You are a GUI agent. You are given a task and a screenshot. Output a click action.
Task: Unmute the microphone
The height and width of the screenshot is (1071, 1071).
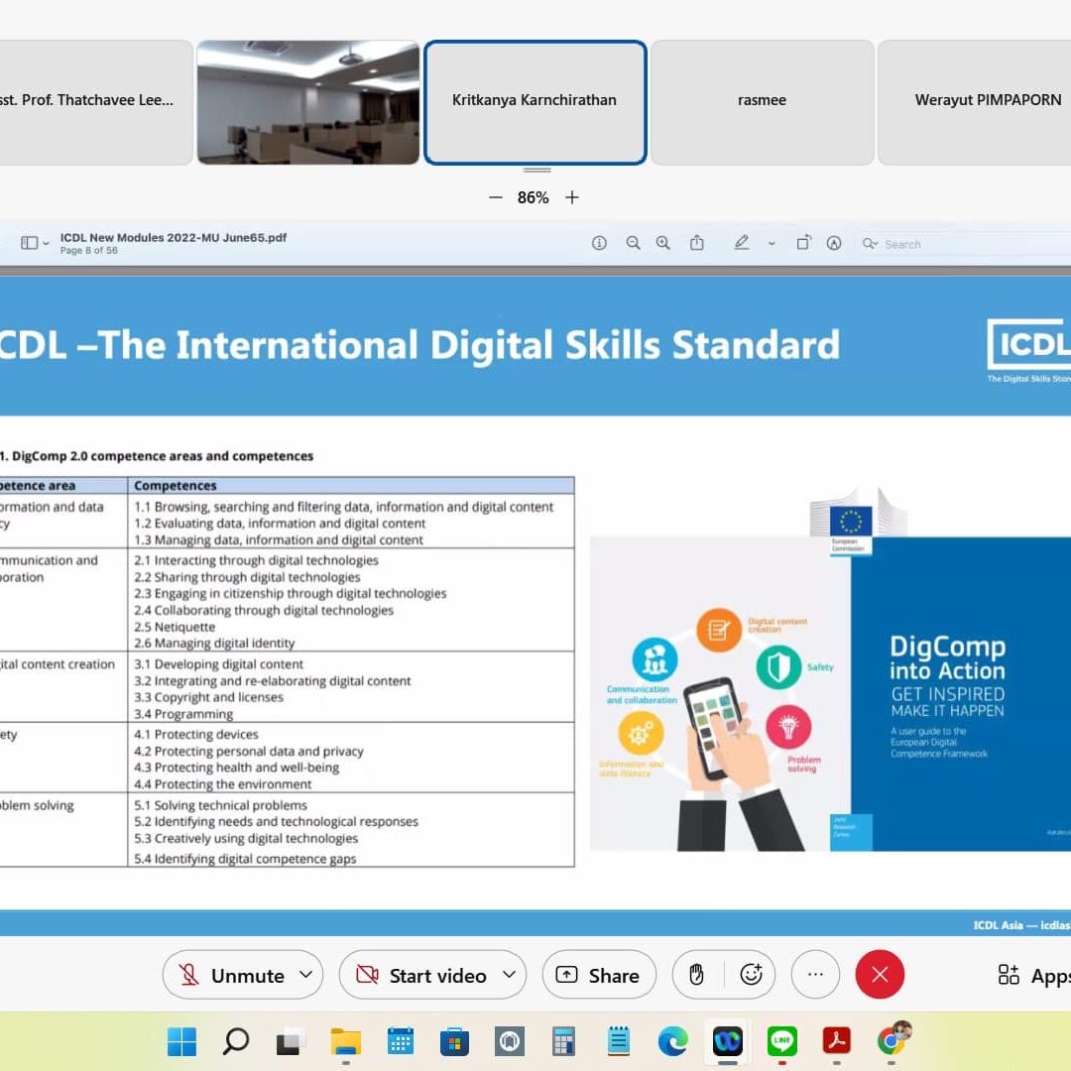(233, 975)
